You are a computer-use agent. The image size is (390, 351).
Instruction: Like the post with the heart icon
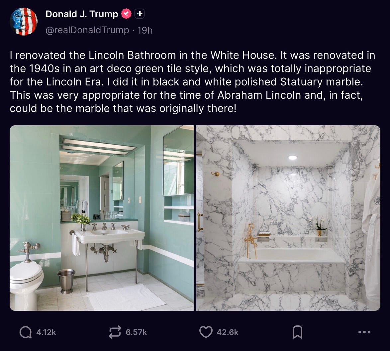point(206,332)
